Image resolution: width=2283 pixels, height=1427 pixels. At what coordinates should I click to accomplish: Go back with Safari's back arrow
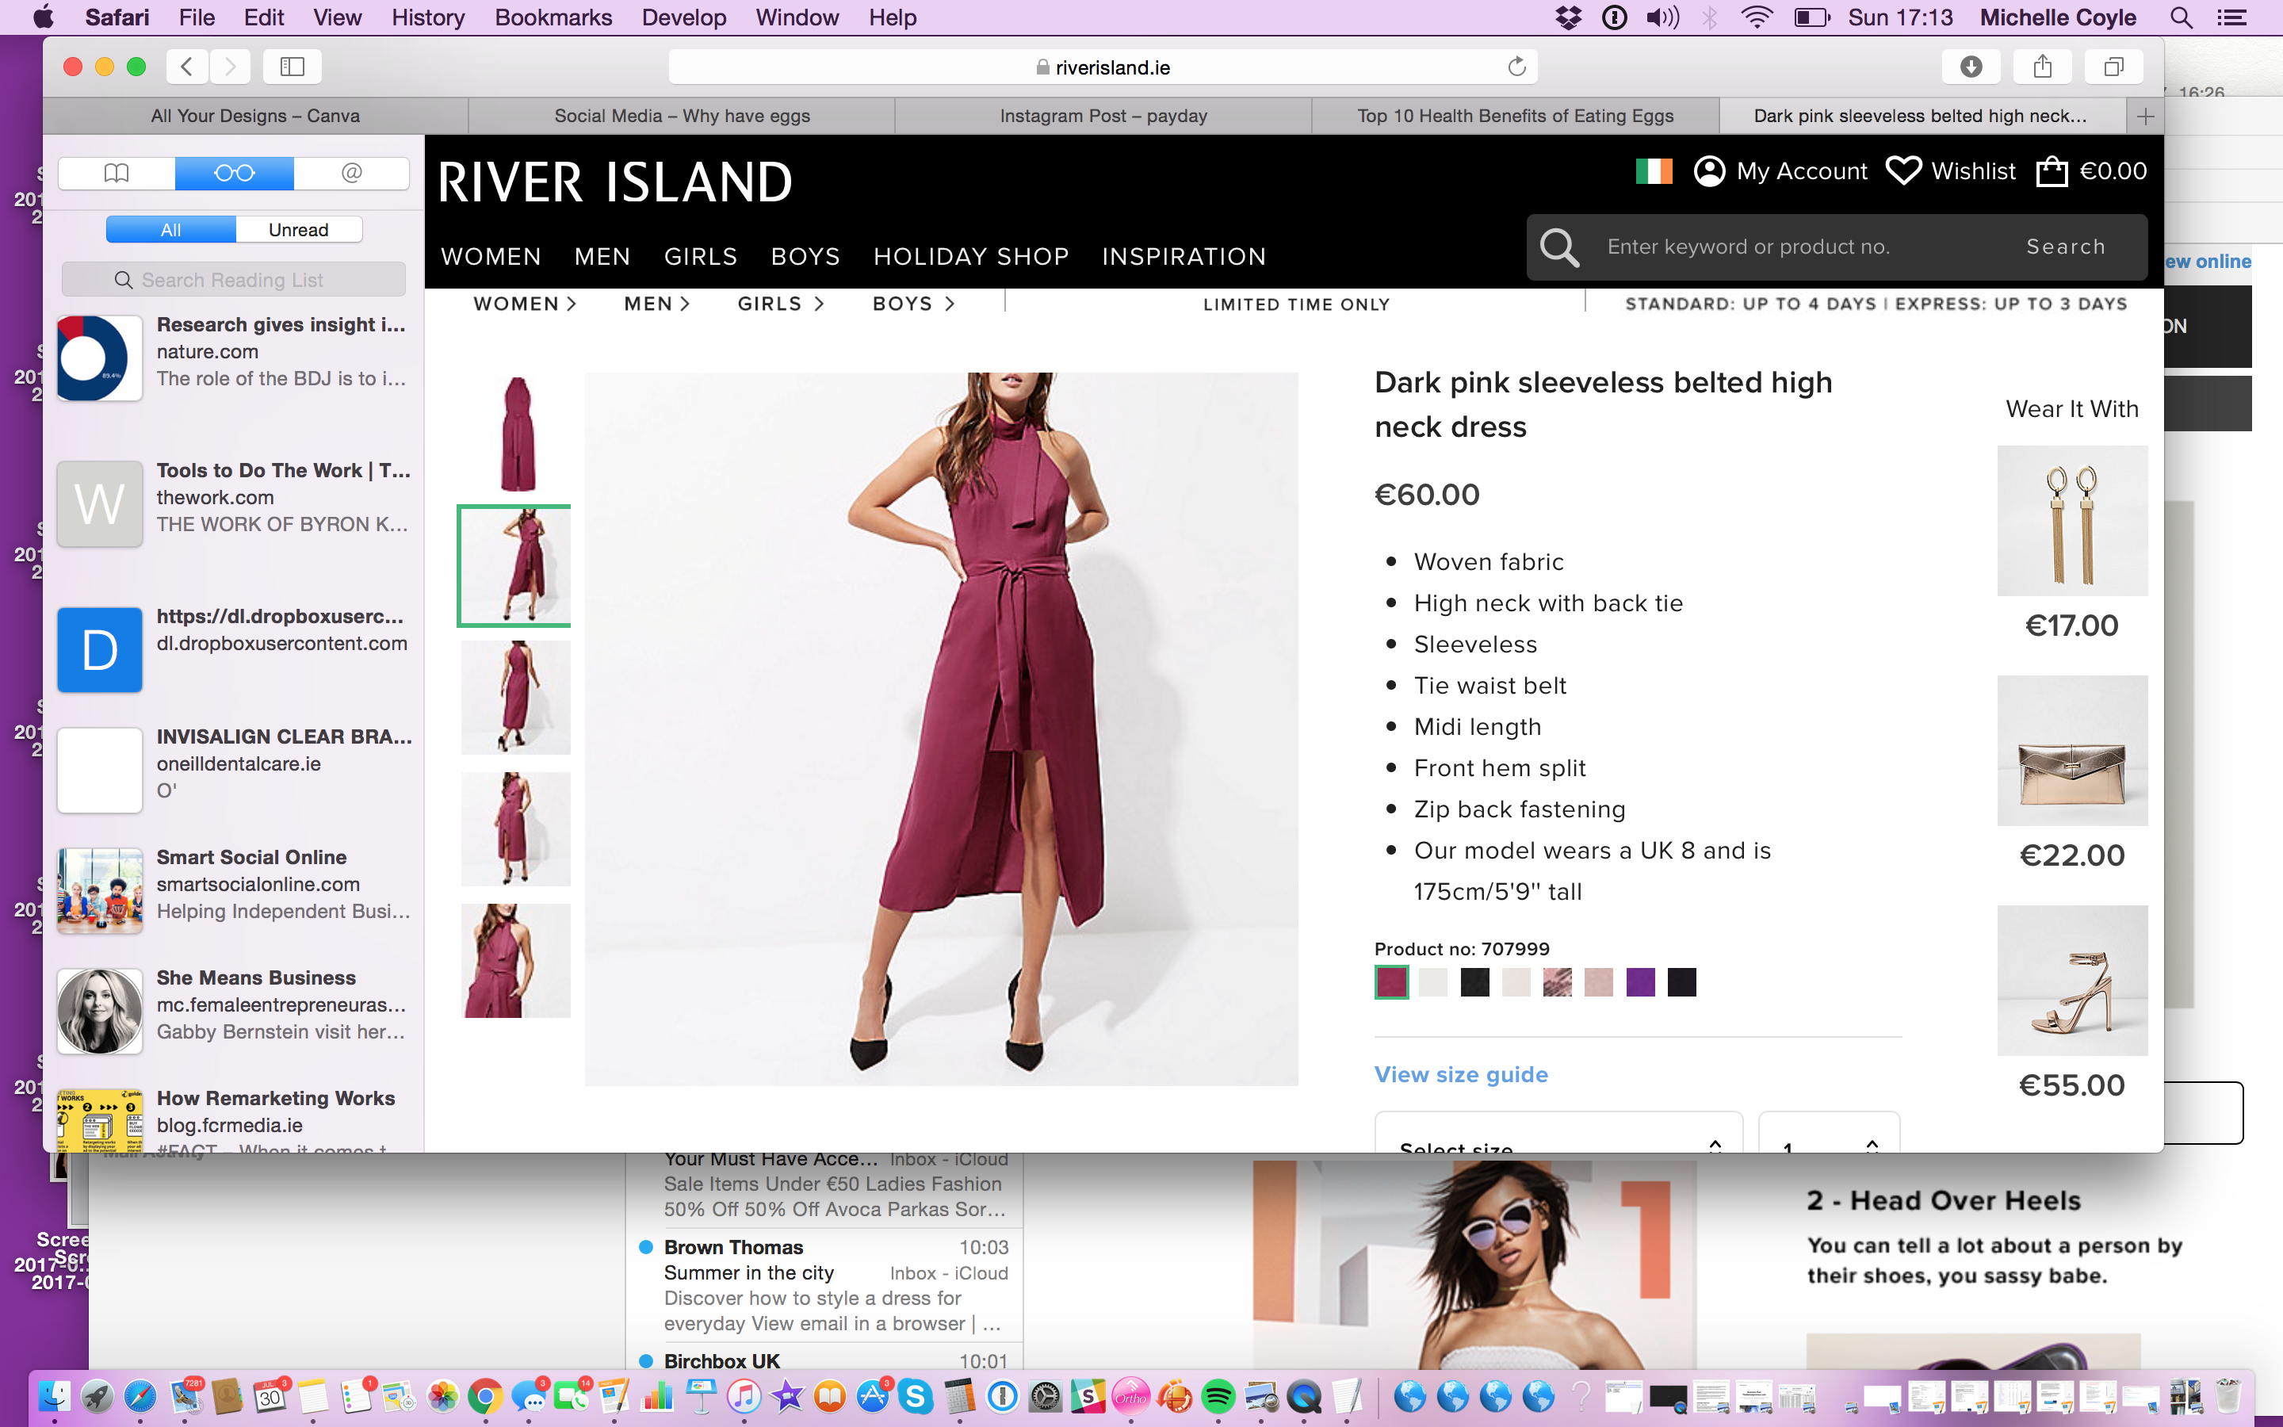187,66
